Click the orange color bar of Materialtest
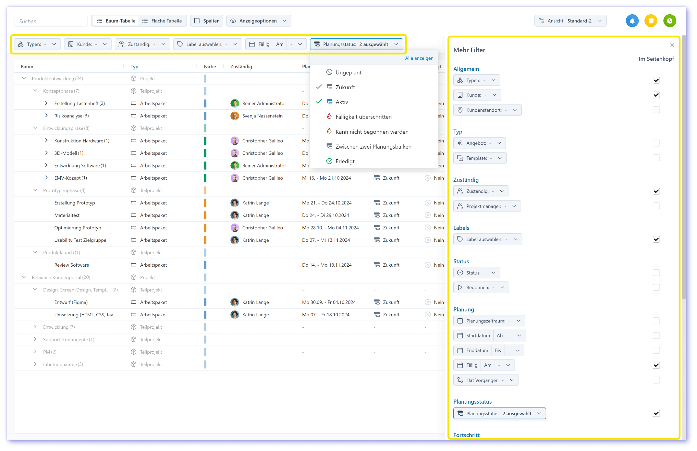Image resolution: width=697 pixels, height=451 pixels. [205, 215]
